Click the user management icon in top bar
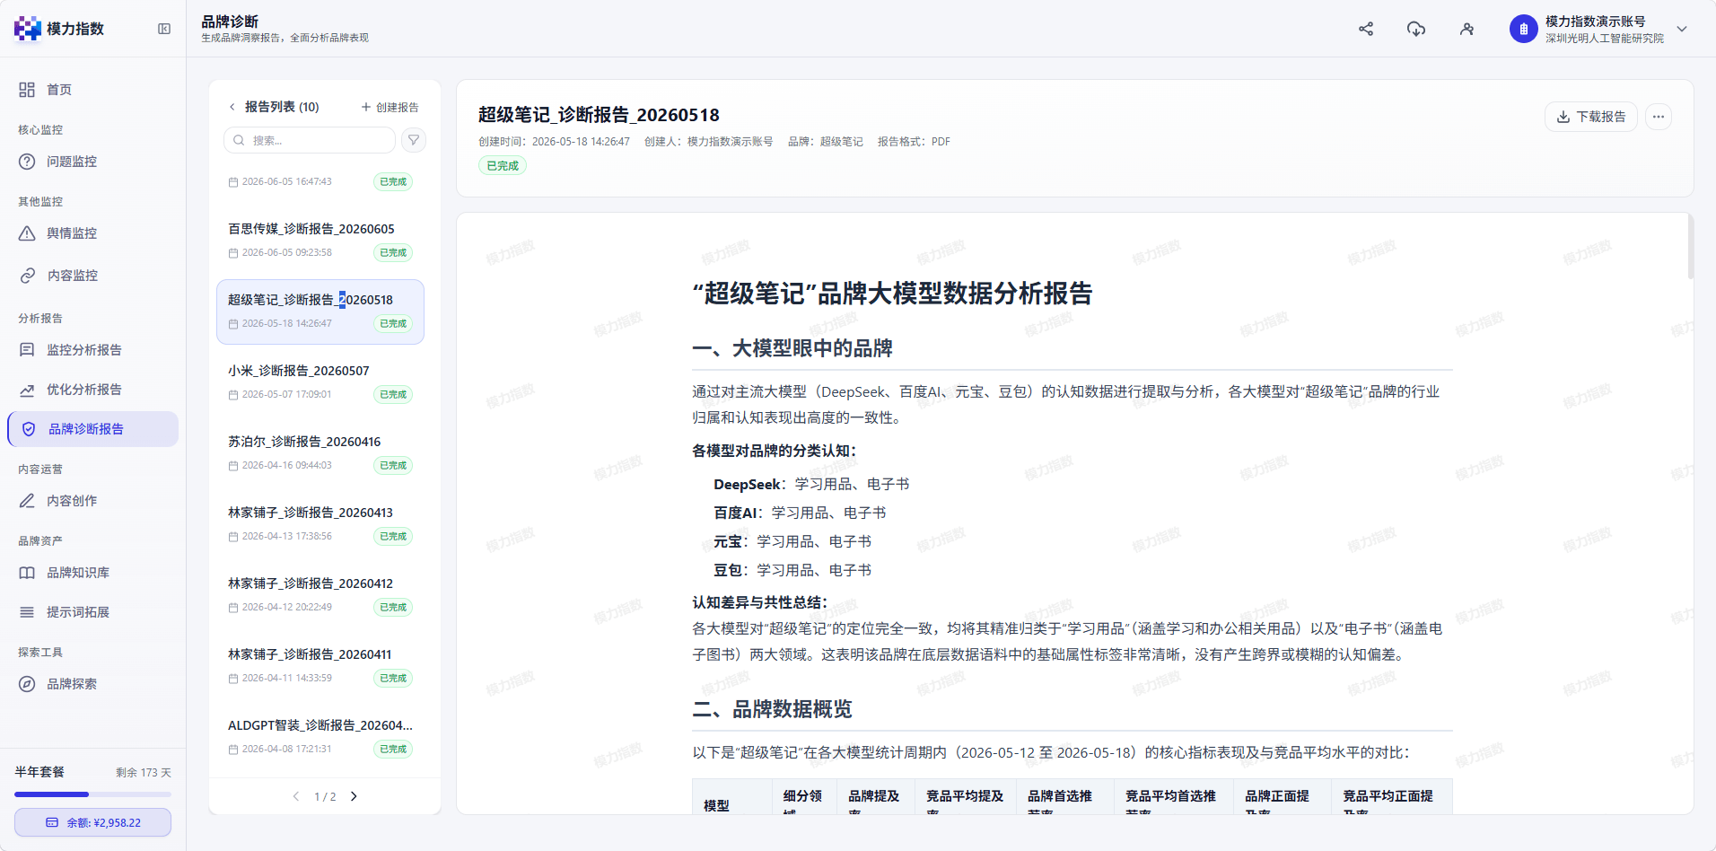The height and width of the screenshot is (851, 1716). point(1466,29)
